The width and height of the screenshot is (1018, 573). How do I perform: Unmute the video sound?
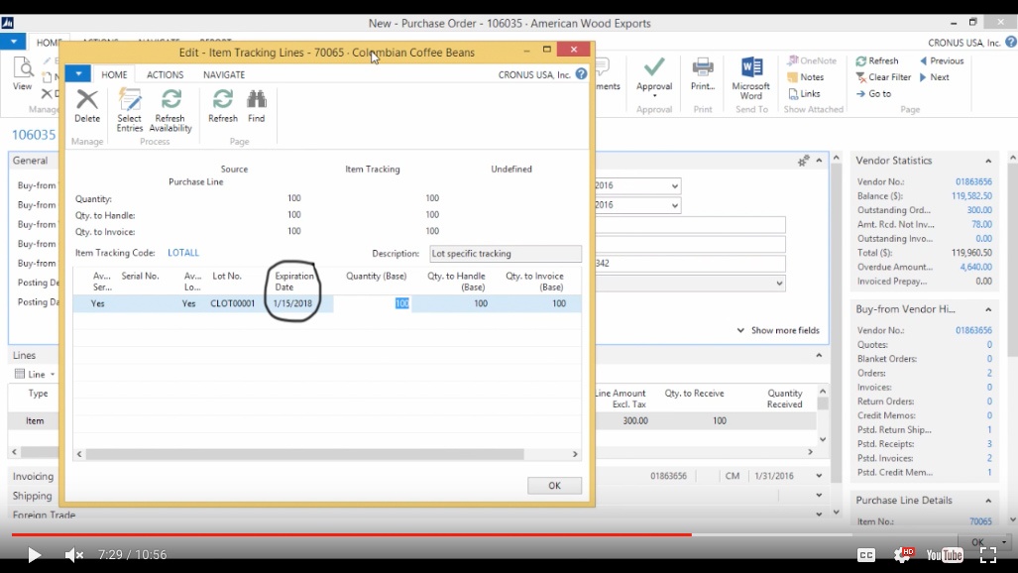coord(74,555)
